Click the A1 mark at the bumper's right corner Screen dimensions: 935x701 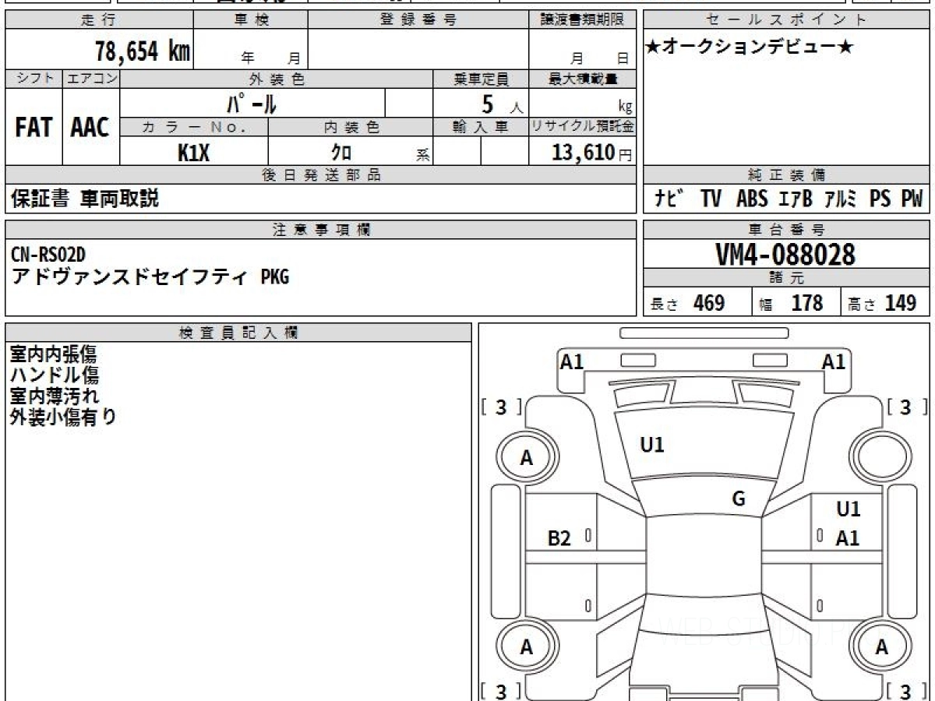pyautogui.click(x=834, y=362)
